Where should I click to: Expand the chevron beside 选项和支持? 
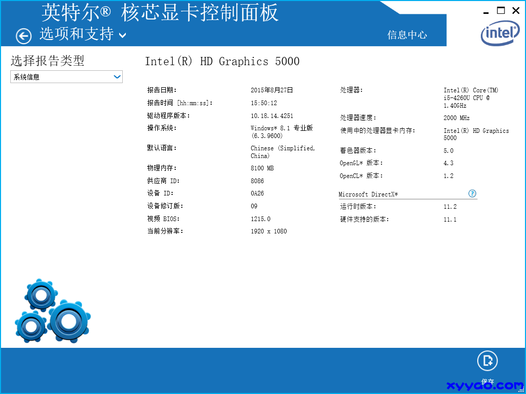[x=122, y=35]
